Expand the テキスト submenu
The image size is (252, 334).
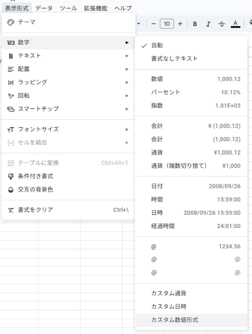click(68, 56)
